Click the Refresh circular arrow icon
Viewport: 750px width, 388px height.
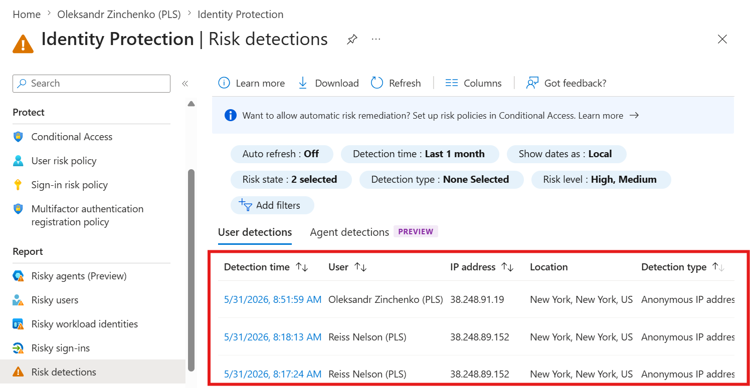[377, 83]
